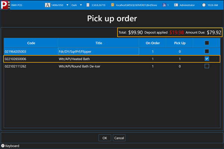Screen dimensions: 224x149
Task: Open the 1400x1050 resolution dropdown
Action: 60,5
